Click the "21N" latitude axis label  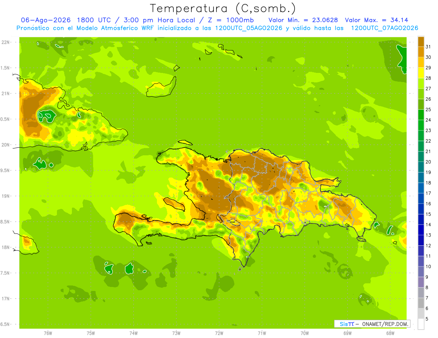point(6,93)
